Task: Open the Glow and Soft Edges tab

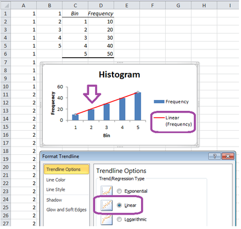Action: coord(66,210)
